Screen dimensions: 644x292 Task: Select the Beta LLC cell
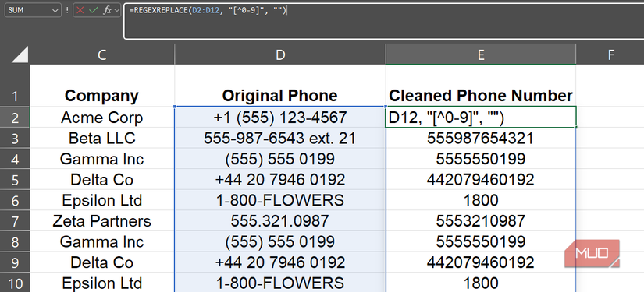click(x=102, y=138)
